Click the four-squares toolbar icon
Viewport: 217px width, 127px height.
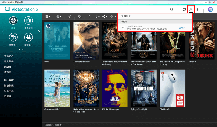(111, 17)
